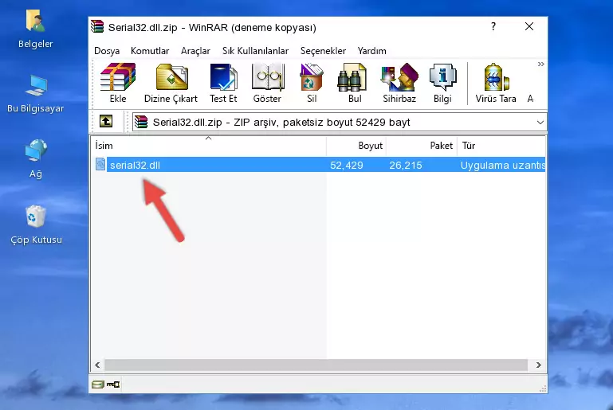Select the serial32.dll file row
This screenshot has width=613, height=410.
coord(319,165)
